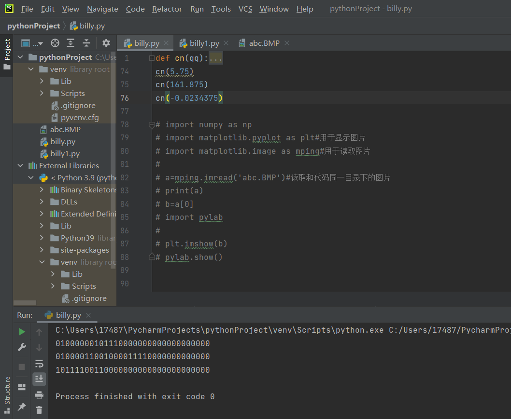
Task: Expand the Python39 library folder
Action: [42, 238]
